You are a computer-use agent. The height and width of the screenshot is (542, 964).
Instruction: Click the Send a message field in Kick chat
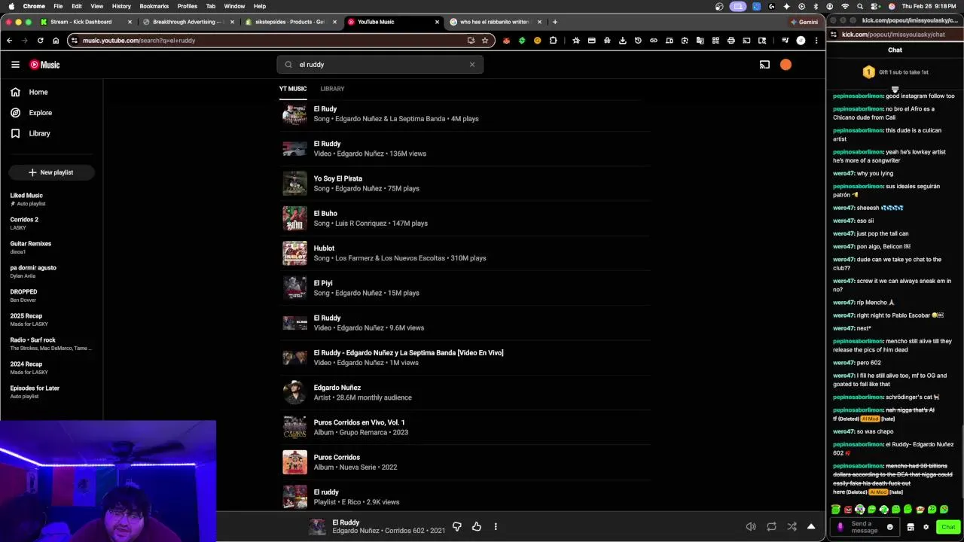(x=865, y=527)
